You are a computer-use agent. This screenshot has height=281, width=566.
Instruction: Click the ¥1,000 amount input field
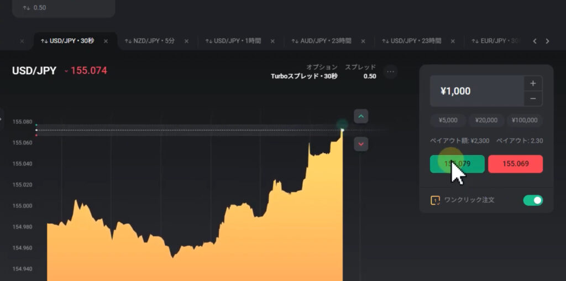477,91
